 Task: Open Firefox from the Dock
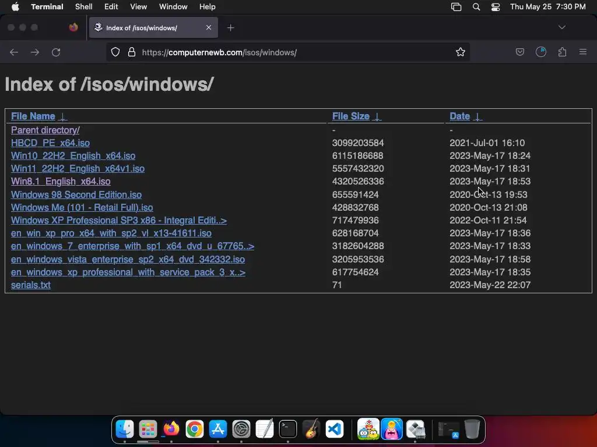[171, 429]
